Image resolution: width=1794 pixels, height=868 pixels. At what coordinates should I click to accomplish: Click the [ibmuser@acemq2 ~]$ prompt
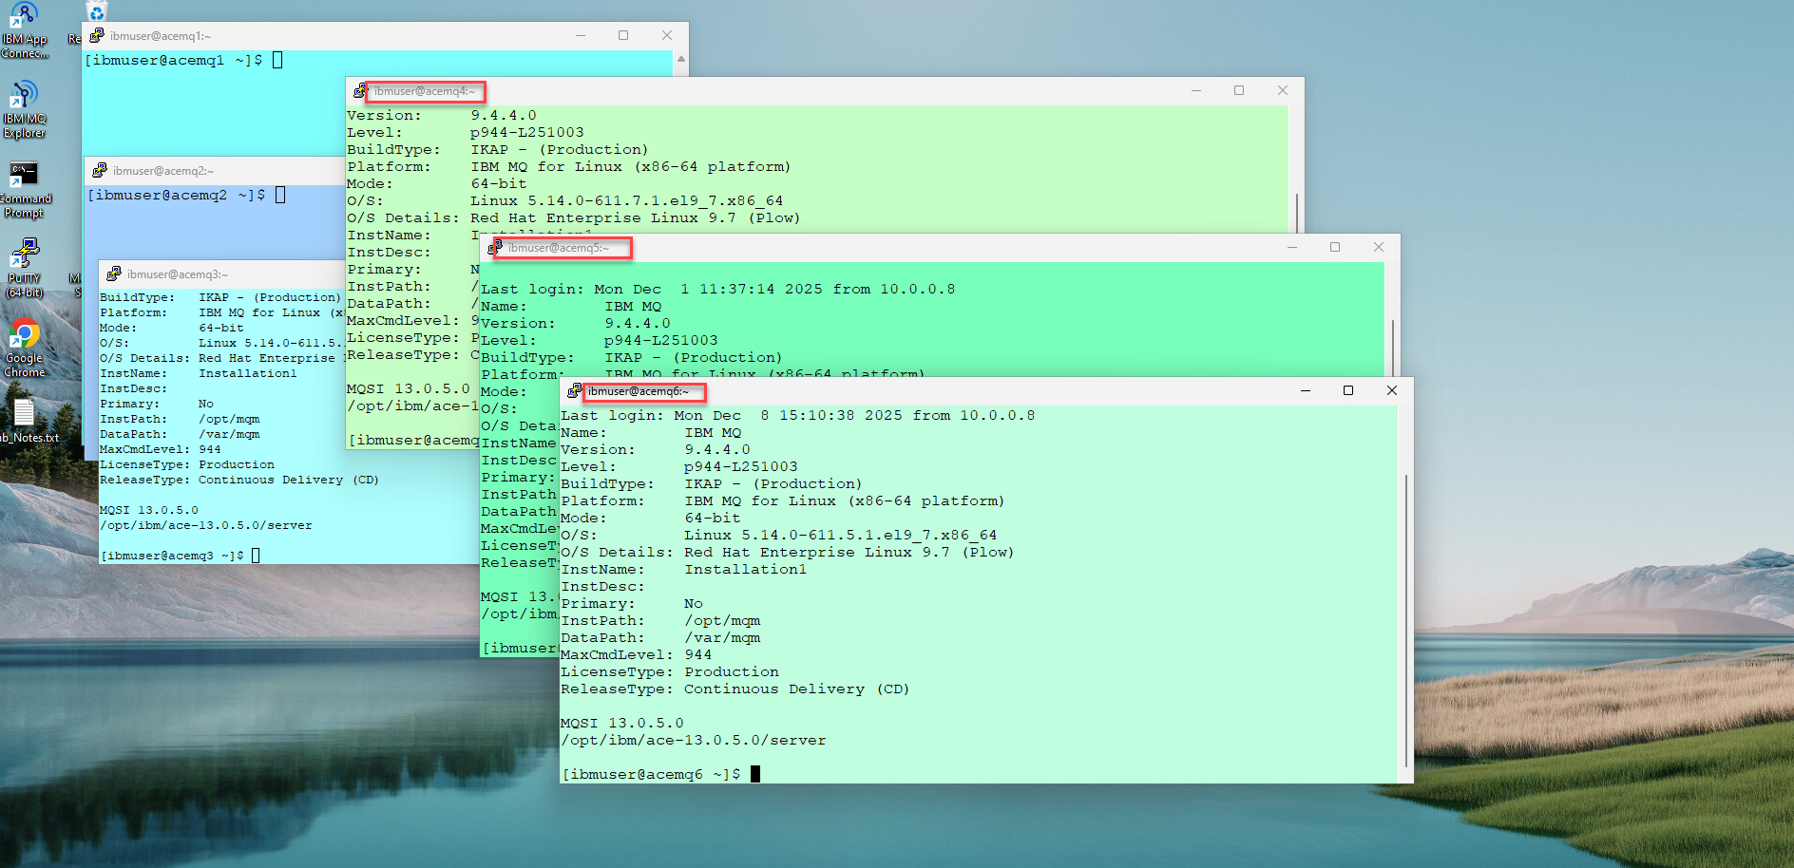point(176,195)
